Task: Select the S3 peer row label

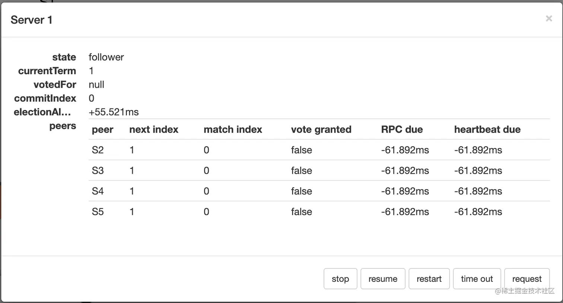Action: coord(98,170)
